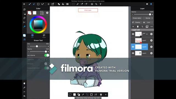Toggle Protect Alpha on the layer
The height and width of the screenshot is (99, 176).
(x=137, y=18)
